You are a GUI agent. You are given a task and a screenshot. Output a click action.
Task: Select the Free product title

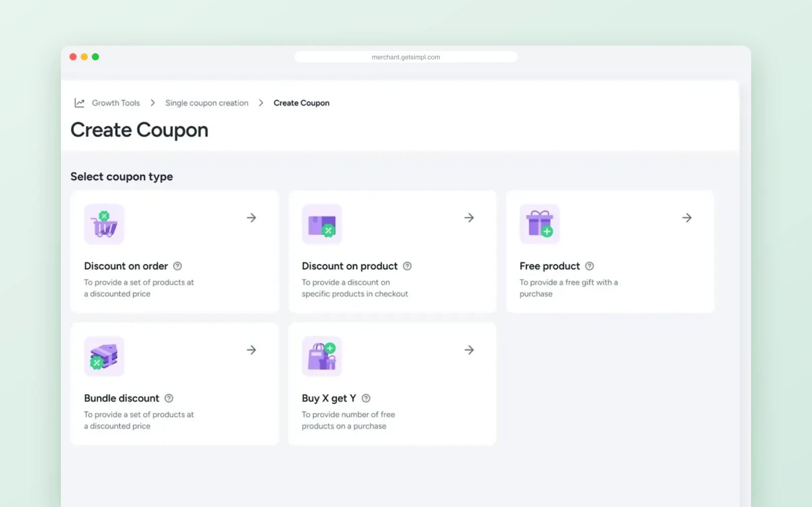click(x=550, y=266)
